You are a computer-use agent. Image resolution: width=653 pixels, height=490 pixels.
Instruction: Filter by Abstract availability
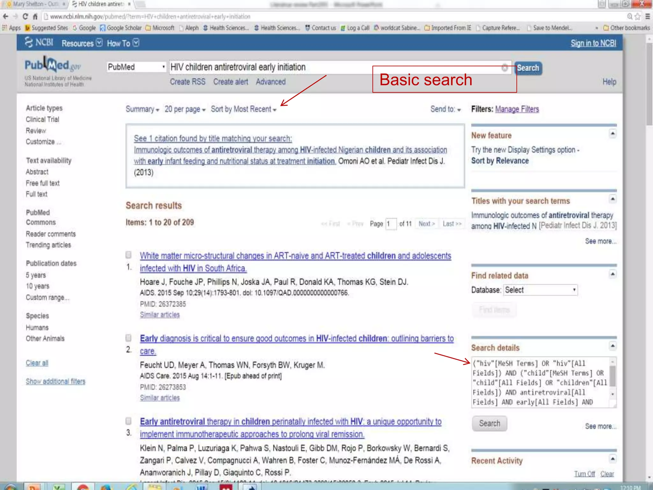[x=37, y=172]
